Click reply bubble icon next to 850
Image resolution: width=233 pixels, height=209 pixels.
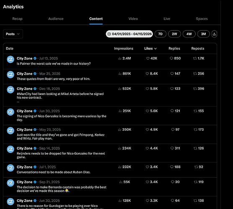tap(171, 58)
